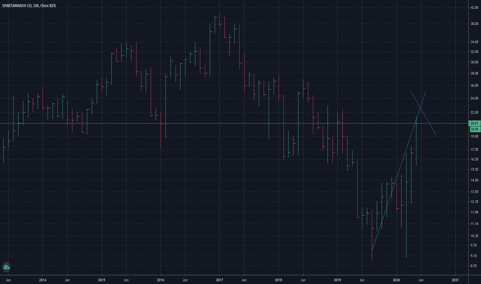481x284 pixels.
Task: Click the 2020 time axis label
Action: (x=396, y=280)
